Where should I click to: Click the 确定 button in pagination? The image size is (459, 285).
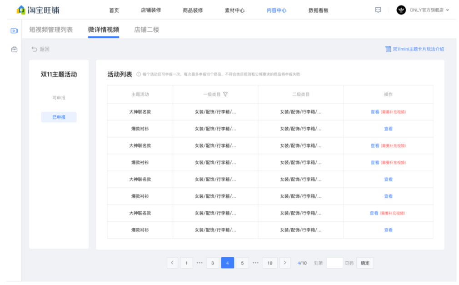click(x=365, y=263)
